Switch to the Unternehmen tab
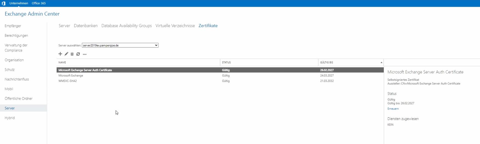Image resolution: width=480 pixels, height=144 pixels. coord(19,3)
